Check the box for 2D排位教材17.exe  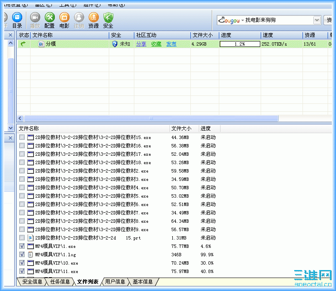coord(22,154)
